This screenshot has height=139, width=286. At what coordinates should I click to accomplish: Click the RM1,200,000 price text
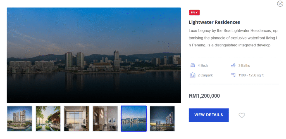(x=204, y=96)
